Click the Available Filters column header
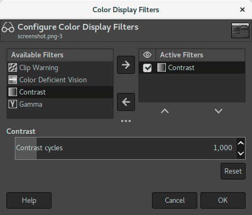This screenshot has width=252, height=215. pyautogui.click(x=60, y=55)
